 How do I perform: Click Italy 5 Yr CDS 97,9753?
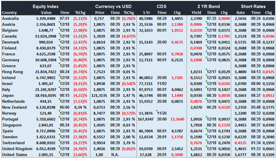pos(146,90)
